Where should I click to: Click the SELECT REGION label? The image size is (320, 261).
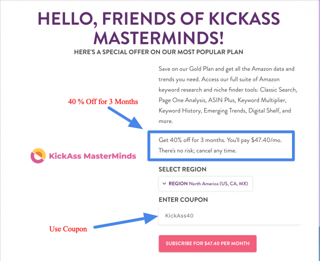click(x=182, y=169)
